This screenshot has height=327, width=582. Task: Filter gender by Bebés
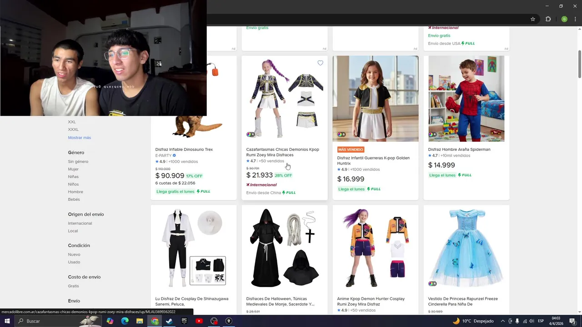(74, 199)
